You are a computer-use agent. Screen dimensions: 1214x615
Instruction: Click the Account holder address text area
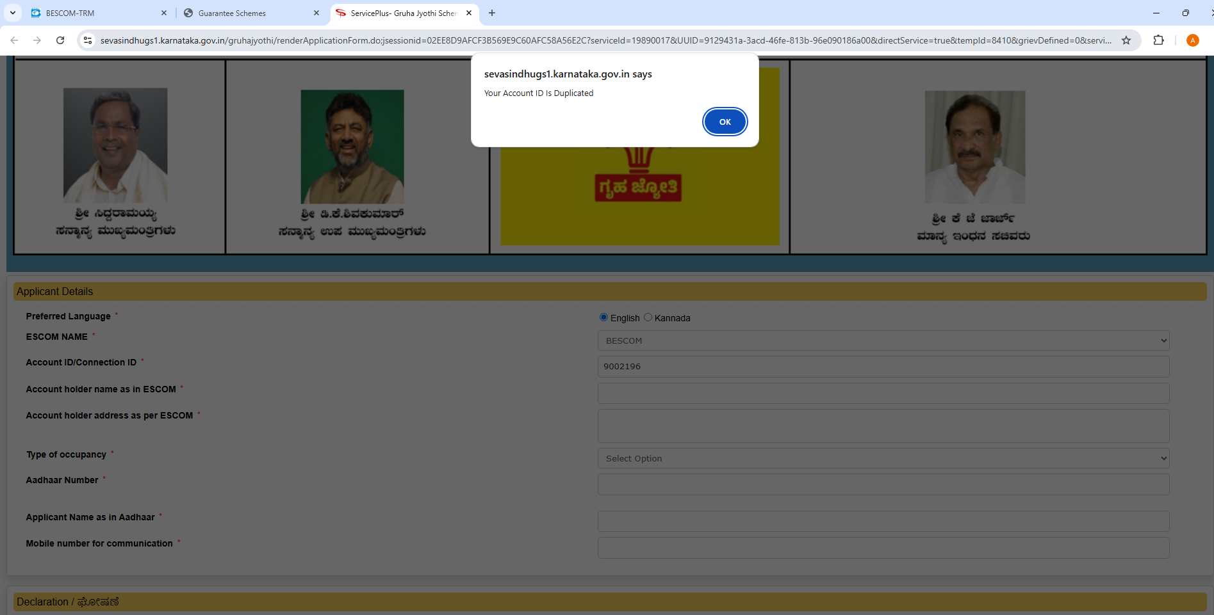click(x=883, y=426)
